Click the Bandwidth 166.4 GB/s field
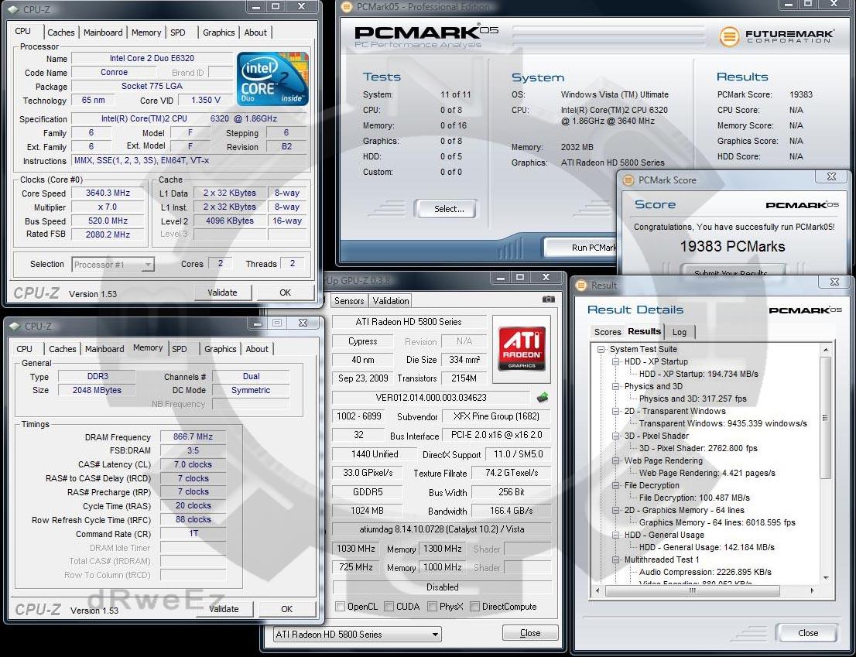Image resolution: width=856 pixels, height=657 pixels. (511, 511)
